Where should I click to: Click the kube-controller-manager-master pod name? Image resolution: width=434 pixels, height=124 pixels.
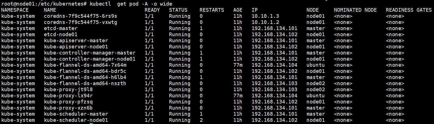click(x=89, y=53)
